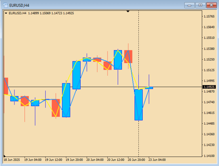This screenshot has height=166, width=219.
Task: Click the EURUSD,H4 chart window icon
Action: 5,5
